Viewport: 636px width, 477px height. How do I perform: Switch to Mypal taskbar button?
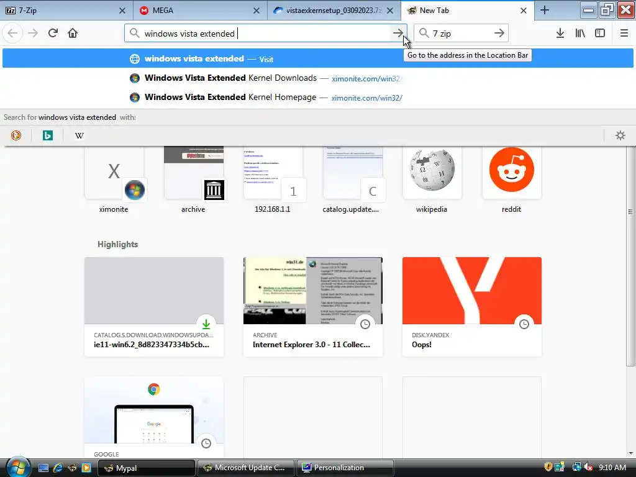click(147, 468)
